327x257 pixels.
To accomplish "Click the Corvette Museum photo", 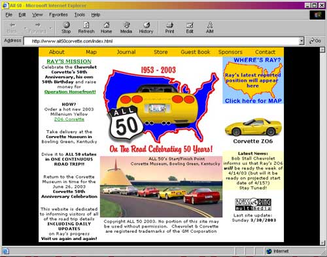I will pyautogui.click(x=161, y=186).
